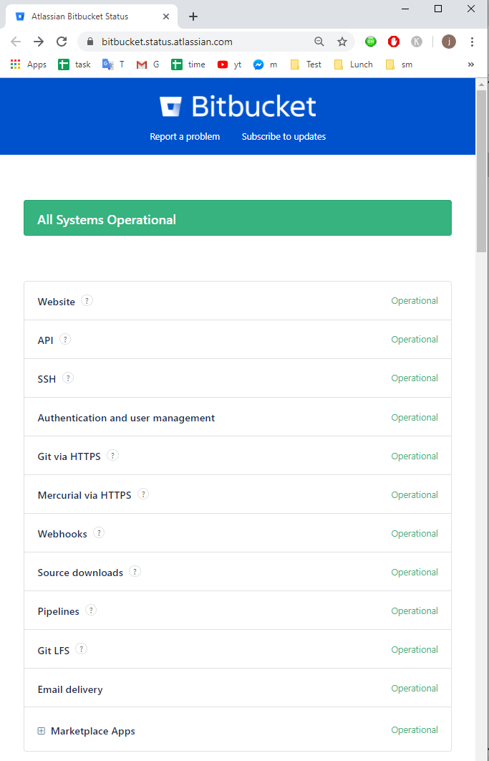Click the question mark next to Source downloads
The width and height of the screenshot is (489, 761).
click(135, 571)
